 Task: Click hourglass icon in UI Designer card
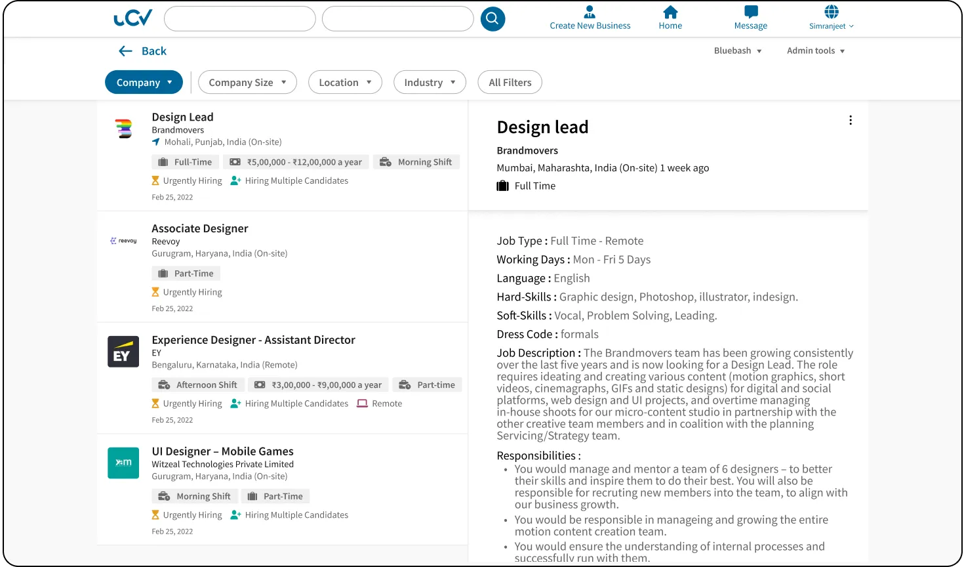point(155,515)
